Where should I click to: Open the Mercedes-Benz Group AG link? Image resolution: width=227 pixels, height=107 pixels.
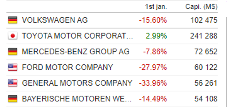point(76,51)
